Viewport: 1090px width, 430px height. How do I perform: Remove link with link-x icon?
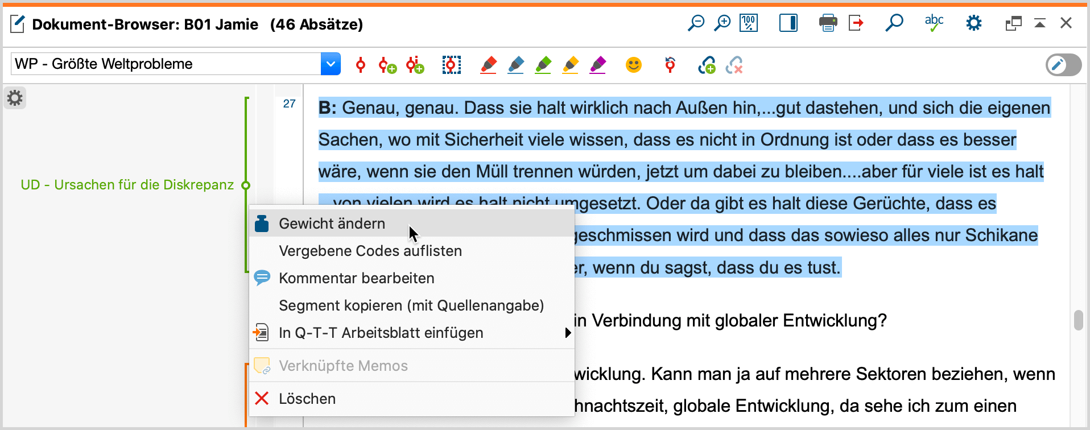click(x=734, y=65)
